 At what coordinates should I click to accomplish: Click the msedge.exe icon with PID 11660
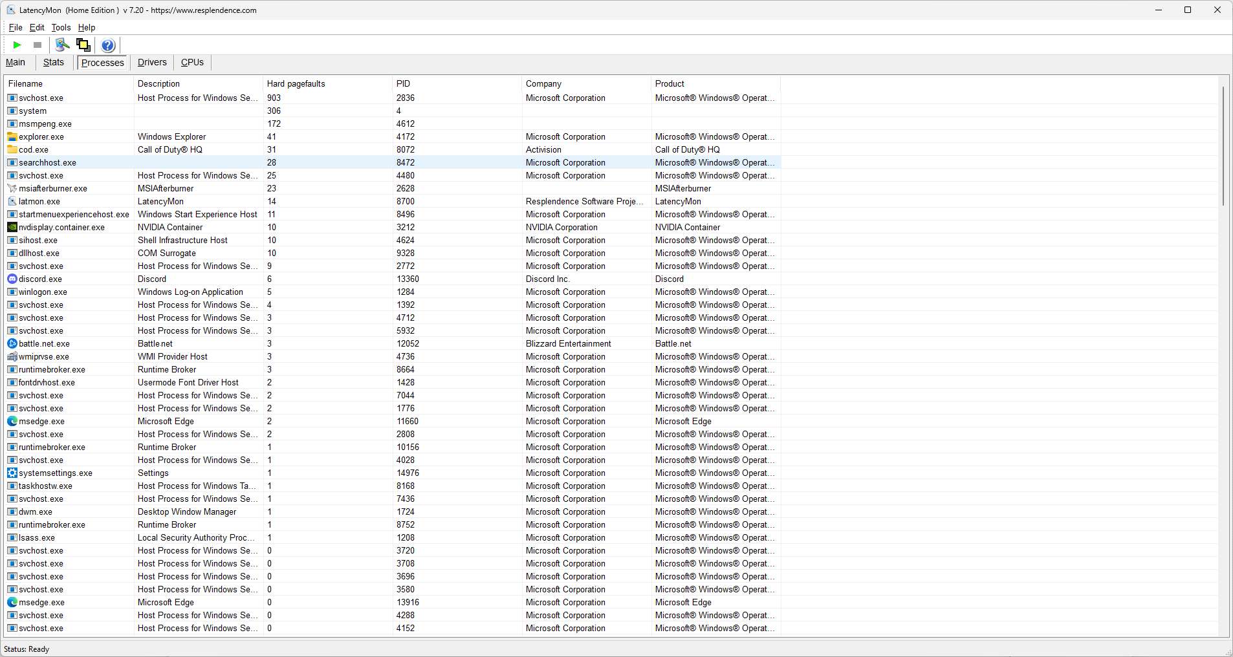[x=12, y=421]
